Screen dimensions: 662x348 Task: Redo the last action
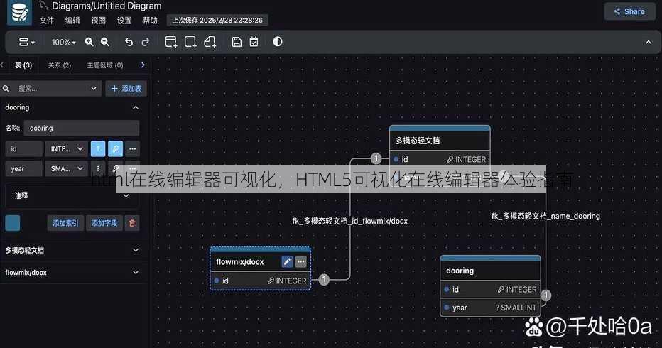(145, 42)
